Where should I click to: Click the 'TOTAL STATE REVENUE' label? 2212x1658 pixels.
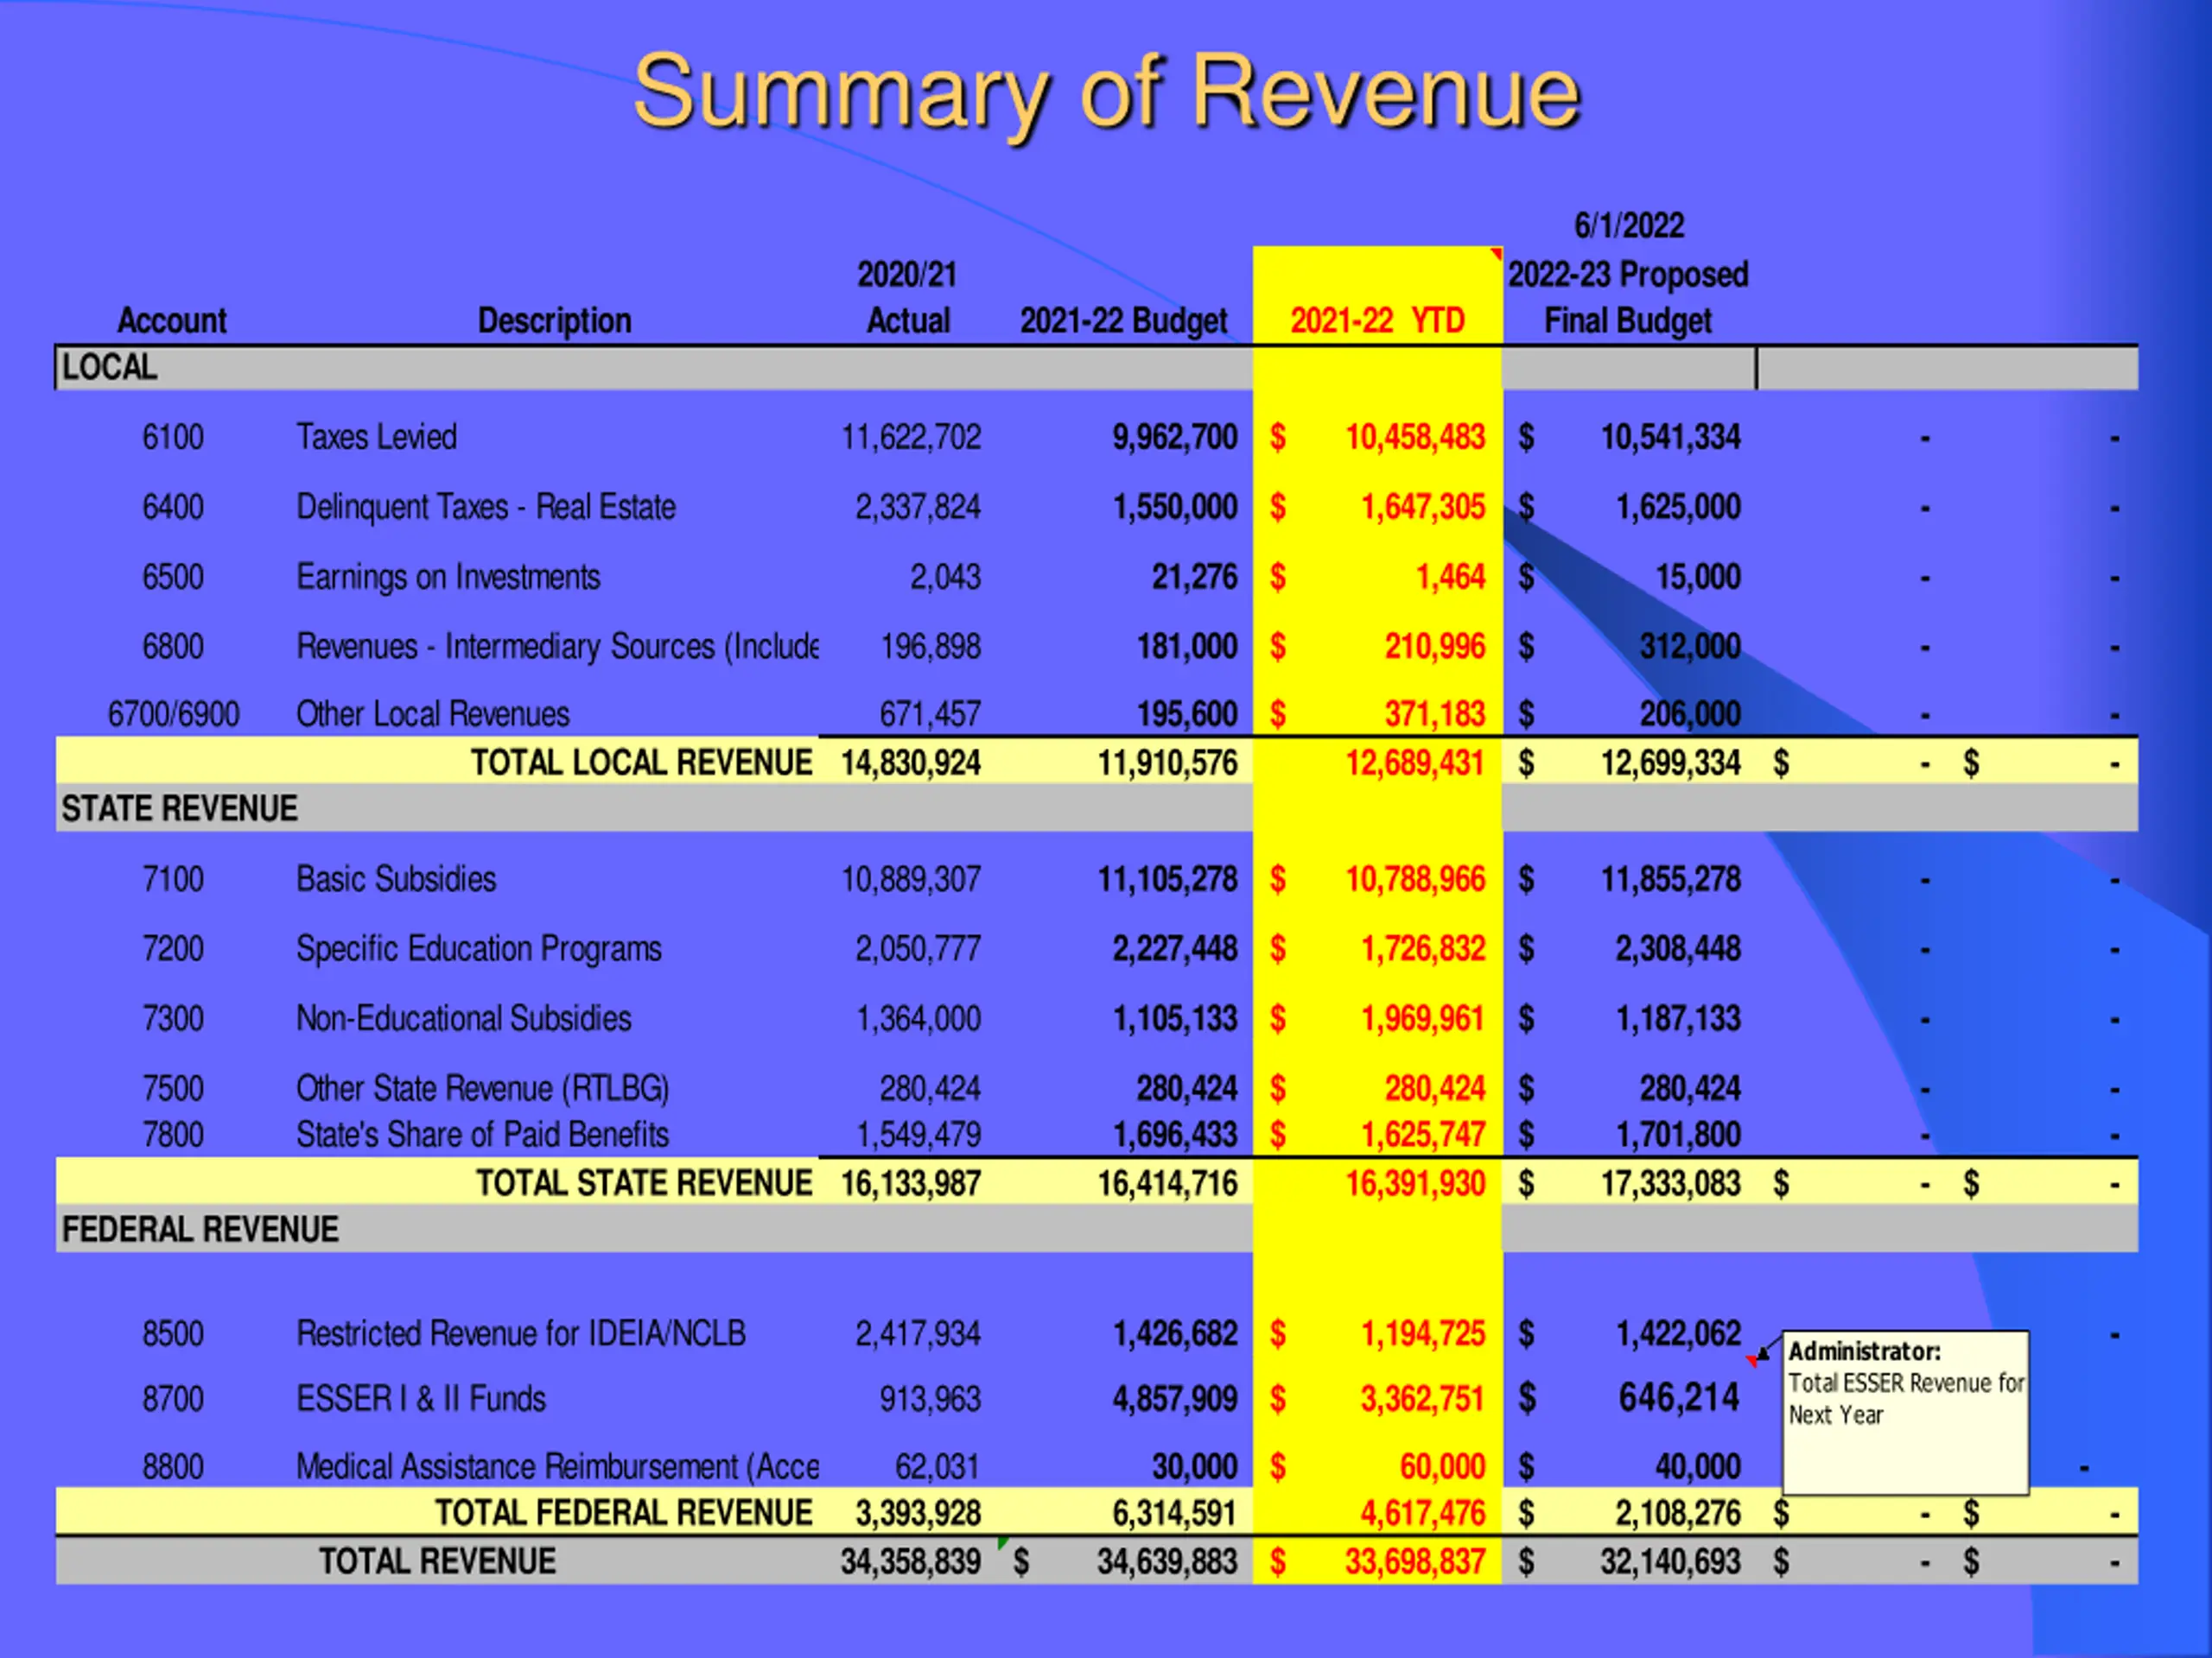(x=644, y=1183)
